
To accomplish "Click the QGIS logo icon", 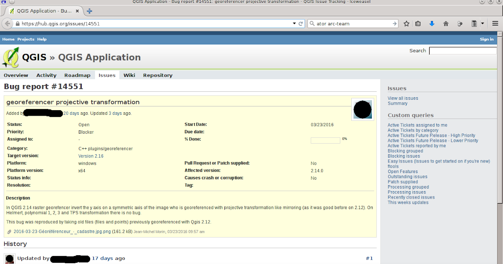I will (10, 57).
